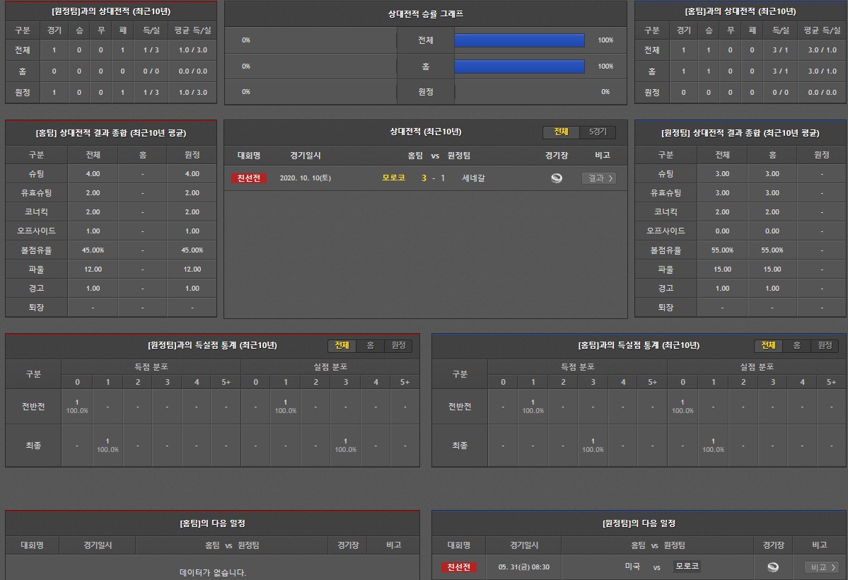
Task: Click the boxed 모로코 name in next schedule
Action: coord(686,567)
